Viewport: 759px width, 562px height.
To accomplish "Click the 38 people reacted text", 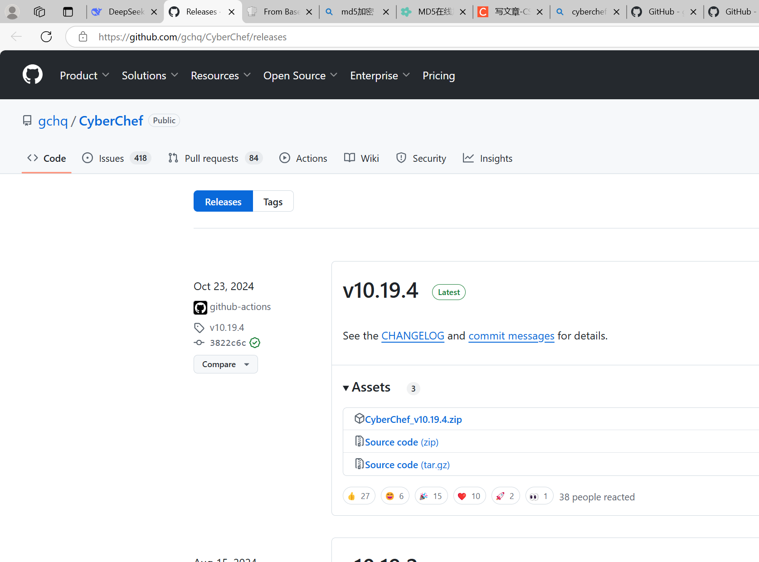I will 597,497.
